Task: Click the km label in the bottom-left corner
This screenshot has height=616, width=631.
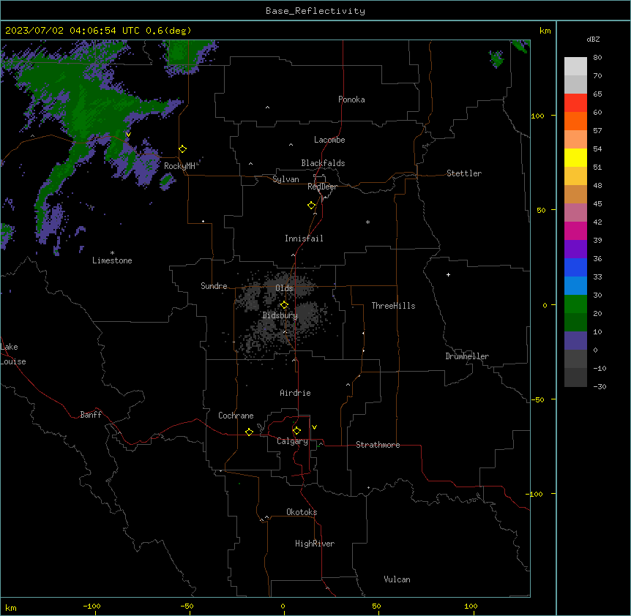Action: [11, 607]
